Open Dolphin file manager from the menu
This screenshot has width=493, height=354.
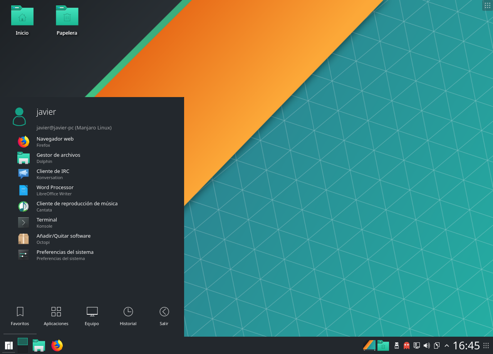point(58,158)
